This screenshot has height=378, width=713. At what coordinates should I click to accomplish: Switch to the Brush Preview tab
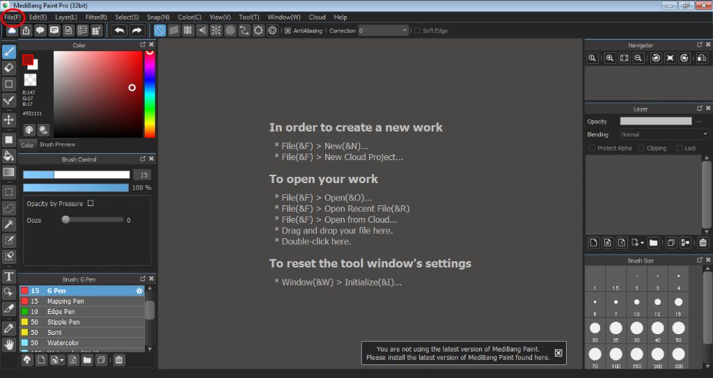[57, 144]
